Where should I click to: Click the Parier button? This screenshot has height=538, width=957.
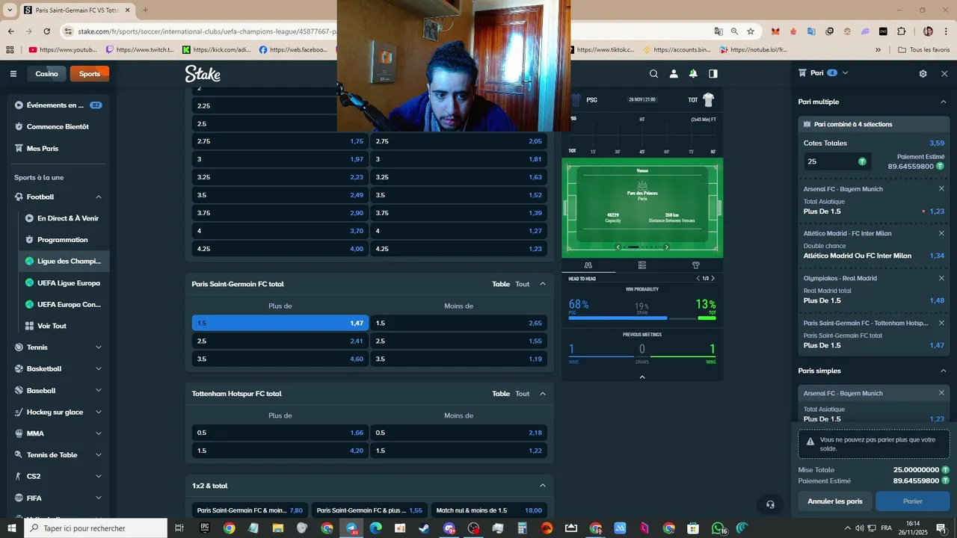click(x=912, y=501)
